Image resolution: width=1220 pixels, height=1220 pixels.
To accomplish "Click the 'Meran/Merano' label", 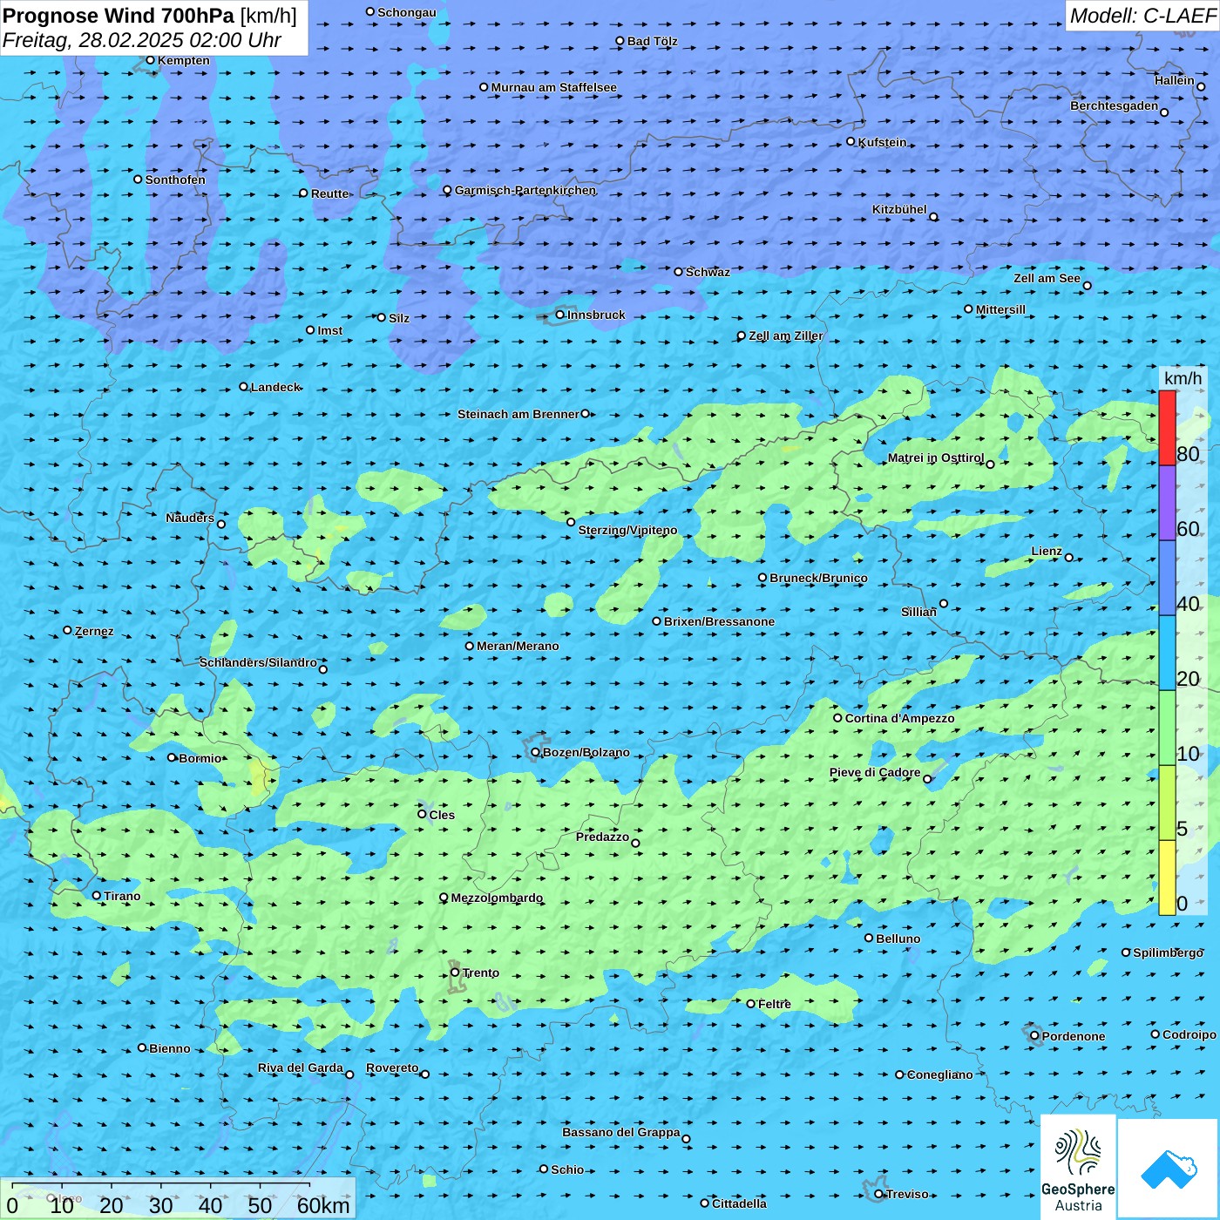I will coord(518,646).
